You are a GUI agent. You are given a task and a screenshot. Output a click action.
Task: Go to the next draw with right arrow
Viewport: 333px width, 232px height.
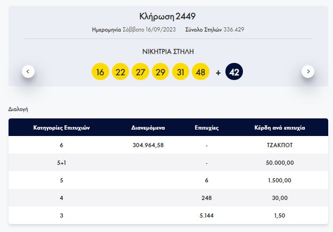308,71
